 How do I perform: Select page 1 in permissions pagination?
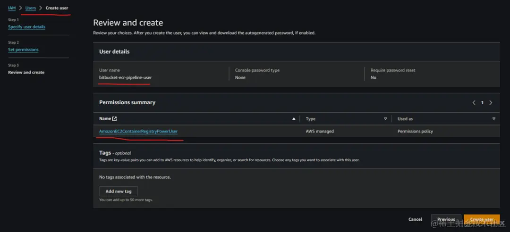pos(482,103)
